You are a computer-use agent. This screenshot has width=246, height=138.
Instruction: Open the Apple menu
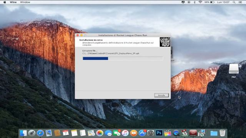pyautogui.click(x=5, y=2)
